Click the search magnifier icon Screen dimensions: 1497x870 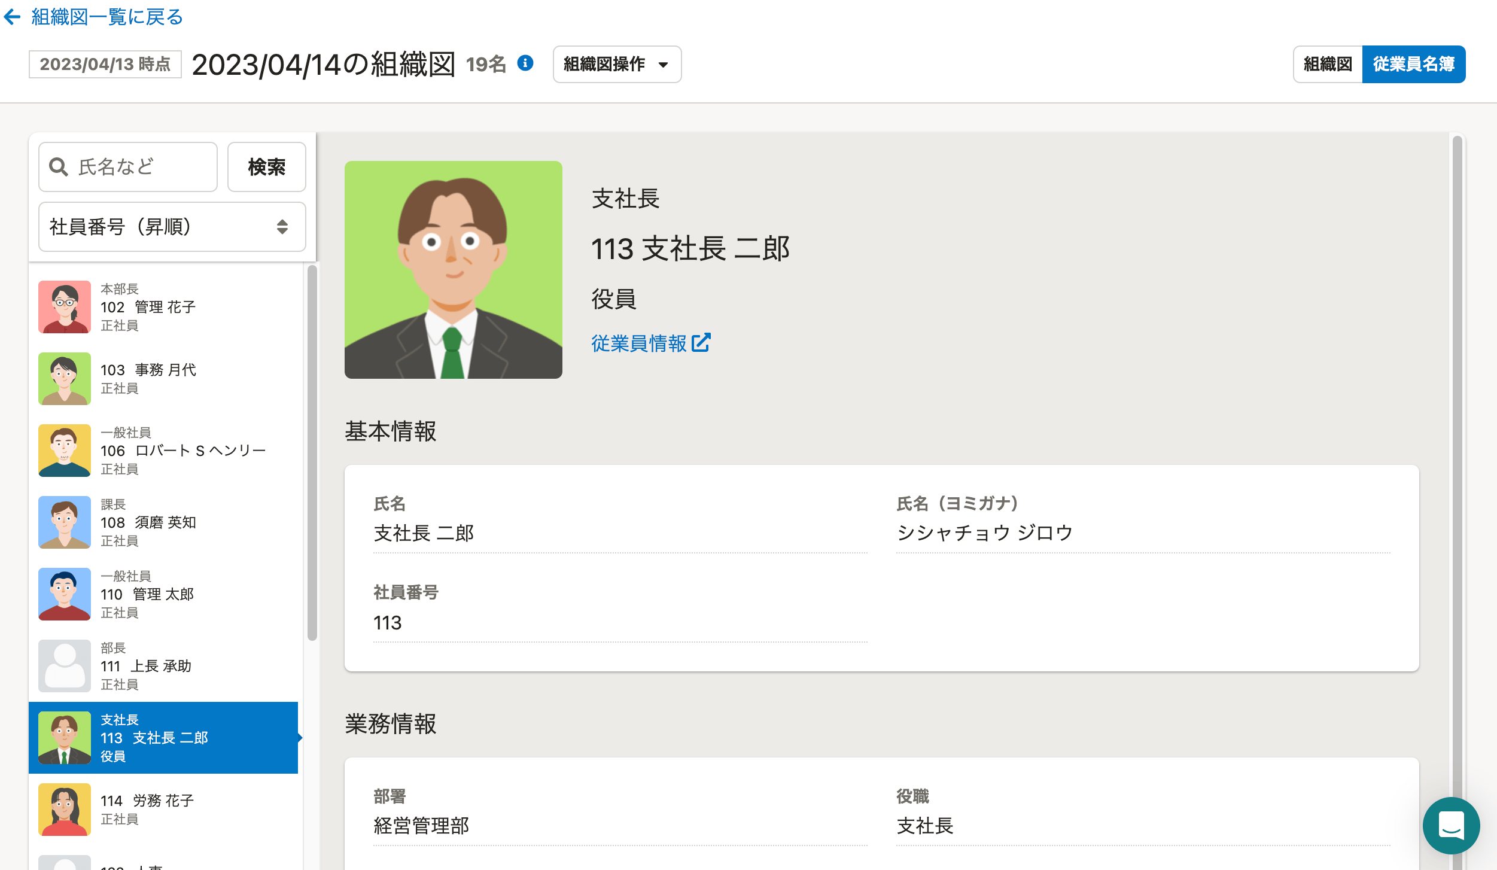58,167
